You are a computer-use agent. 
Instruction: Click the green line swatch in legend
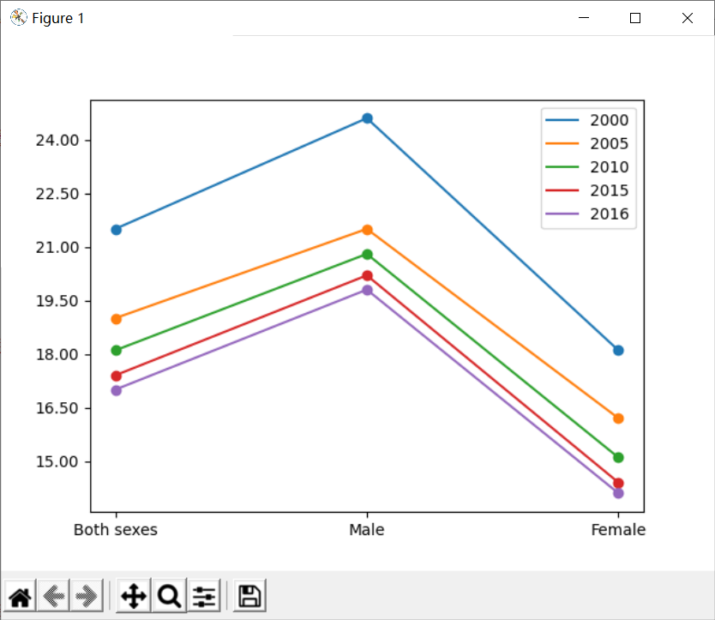coord(562,167)
